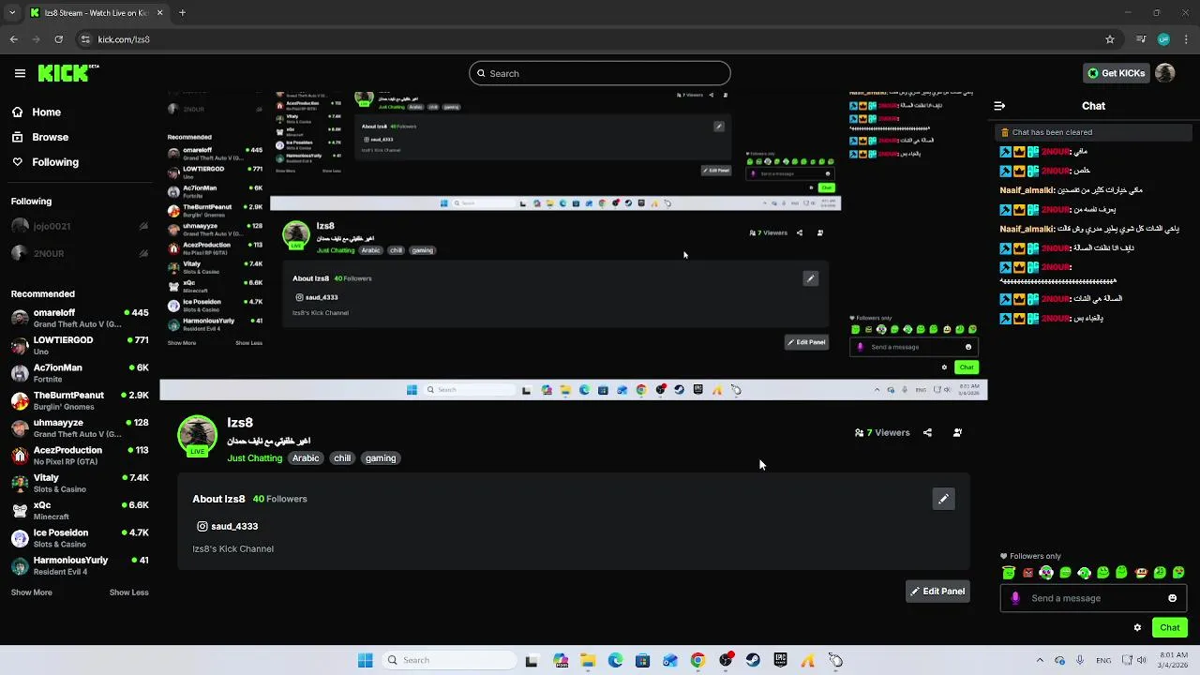Insert the red angry emote
The width and height of the screenshot is (1200, 675).
click(x=1027, y=573)
